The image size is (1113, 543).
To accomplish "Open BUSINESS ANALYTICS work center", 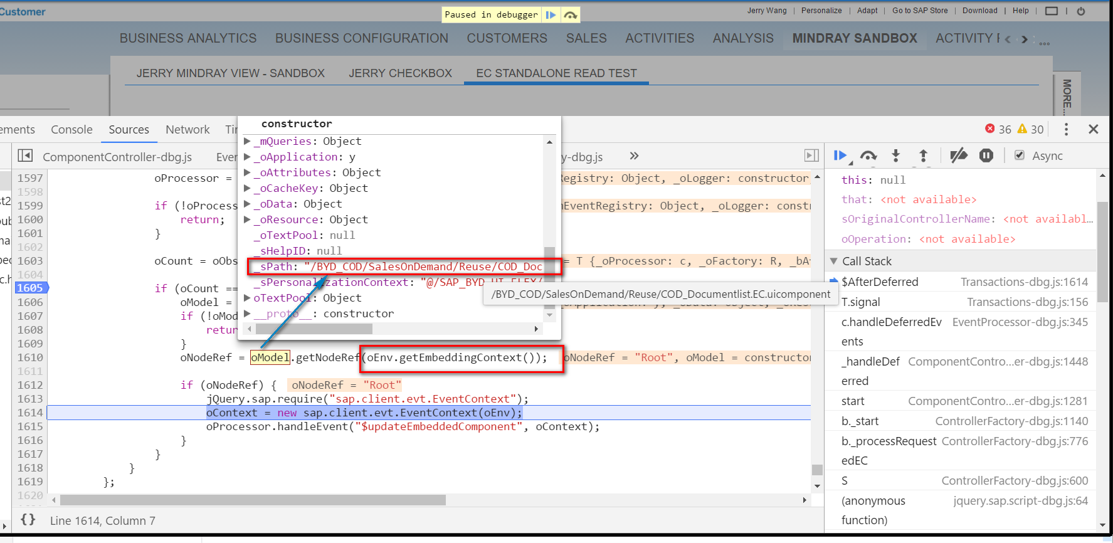I will click(x=188, y=38).
